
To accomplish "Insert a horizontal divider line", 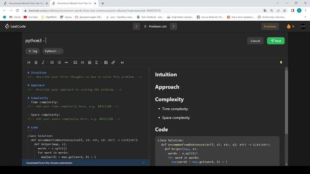I will [x=66, y=62].
